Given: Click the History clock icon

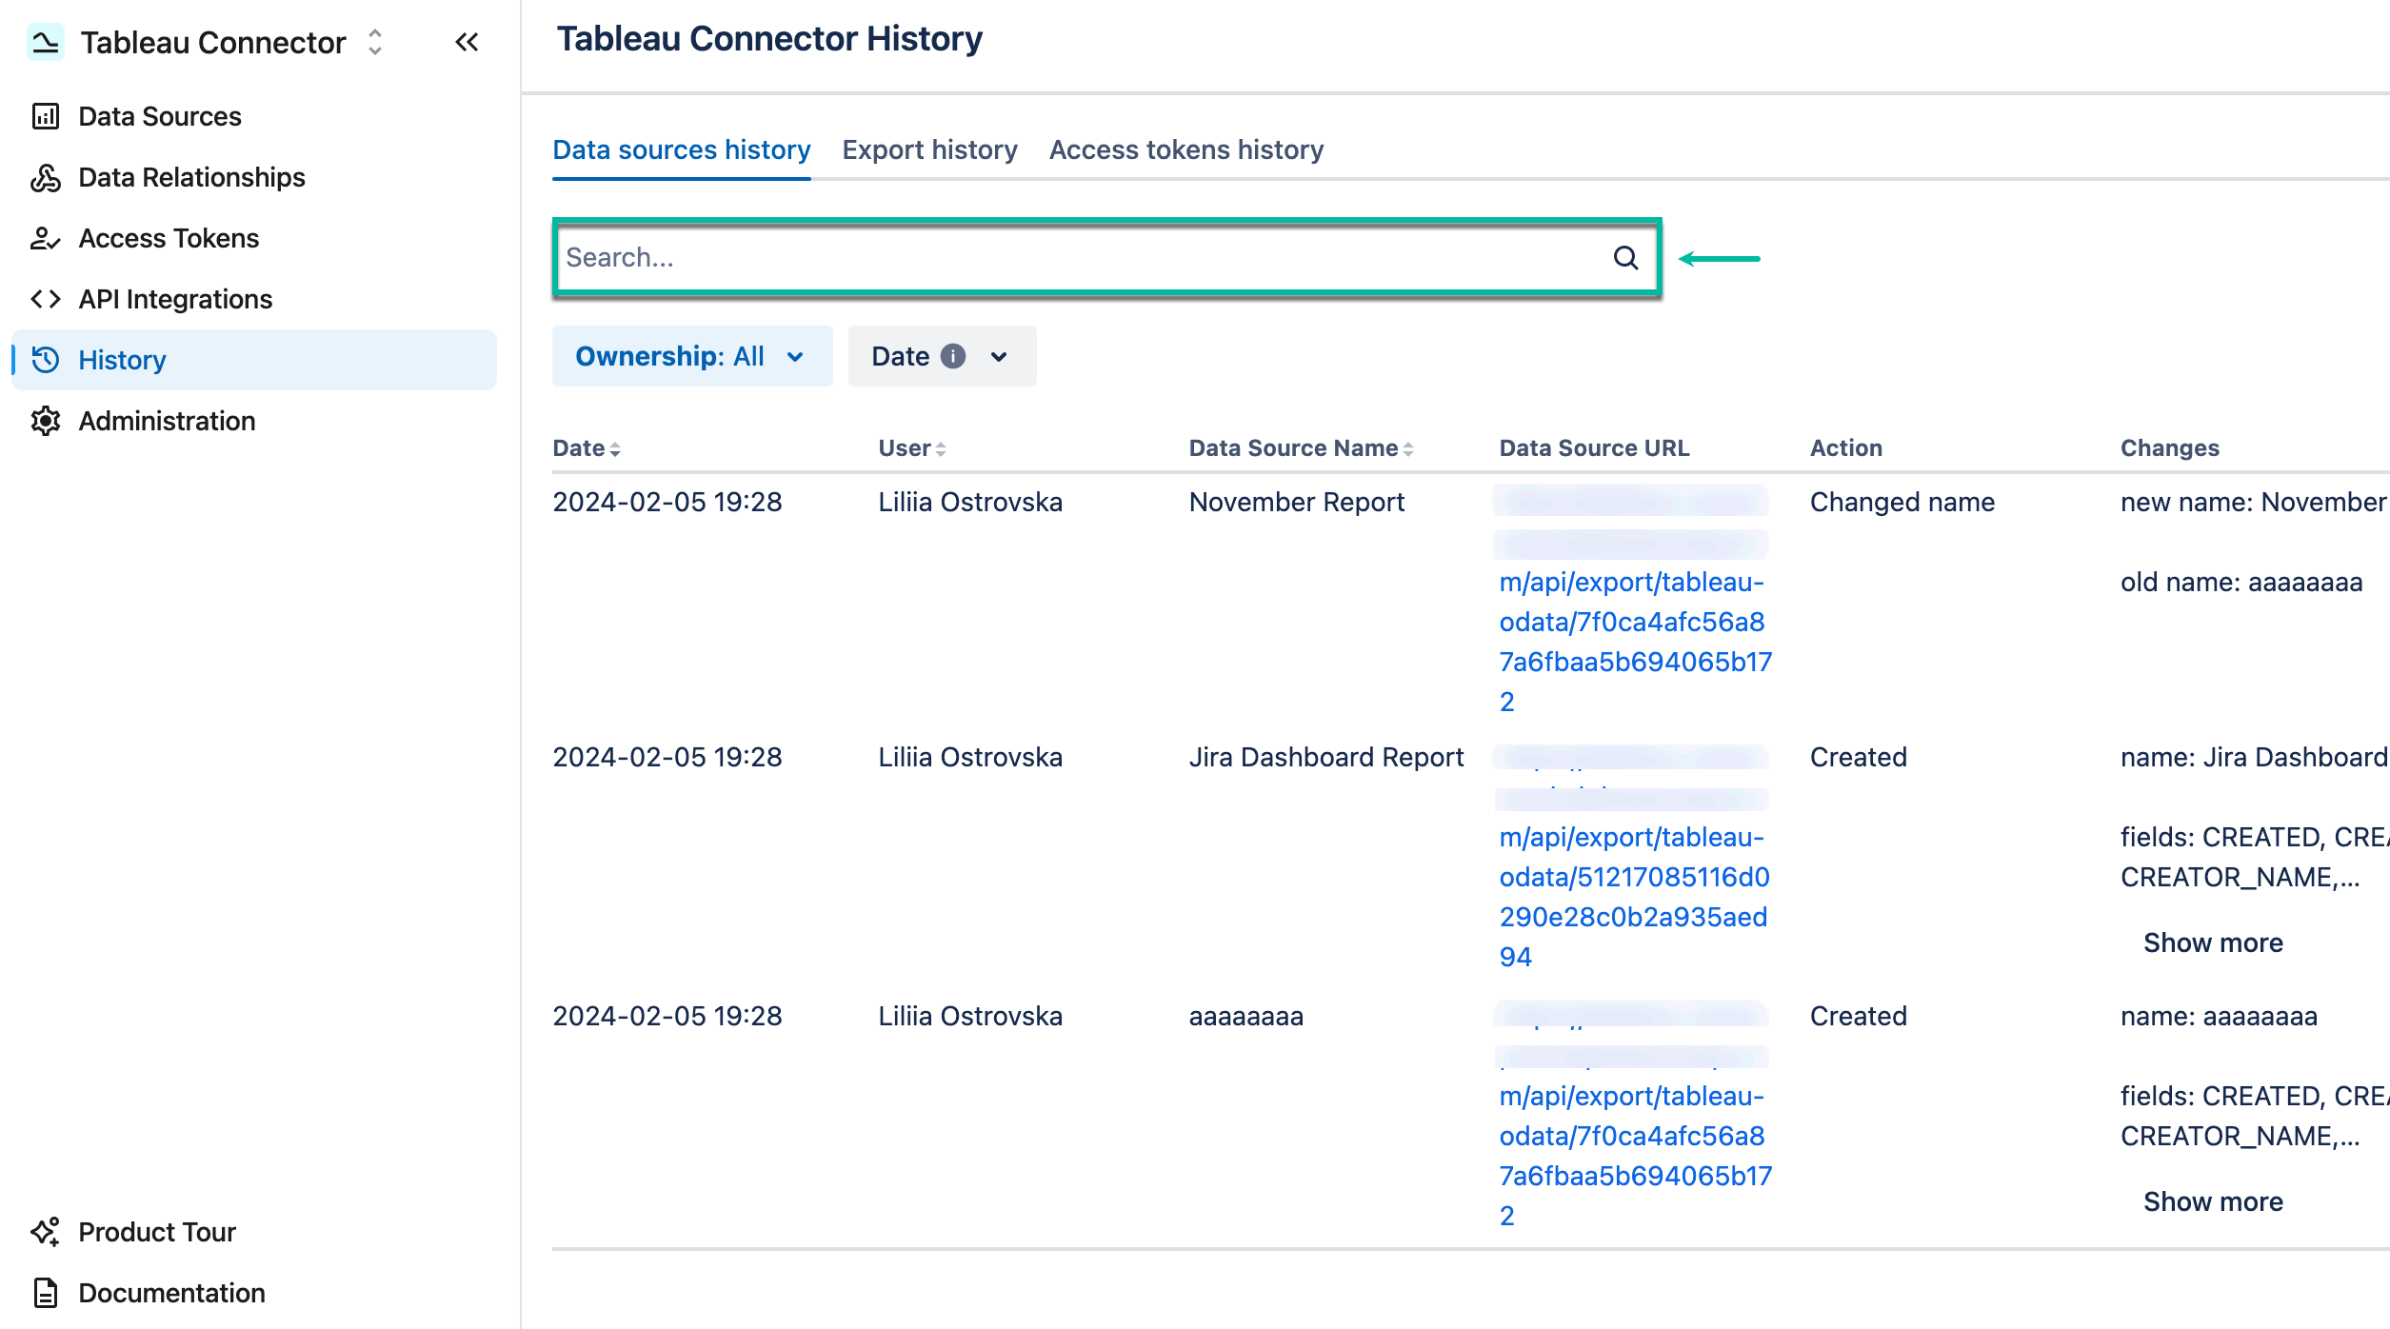Looking at the screenshot, I should click(x=45, y=359).
